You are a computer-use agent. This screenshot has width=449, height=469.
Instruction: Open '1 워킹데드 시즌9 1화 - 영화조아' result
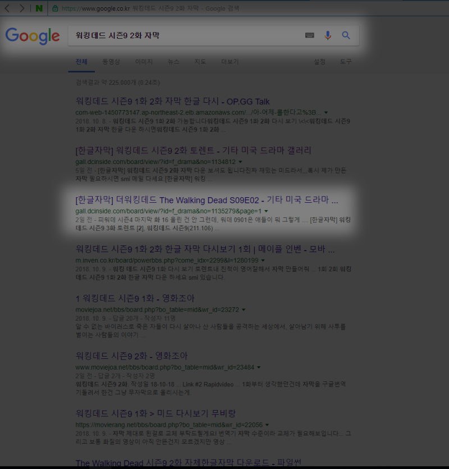tap(135, 298)
